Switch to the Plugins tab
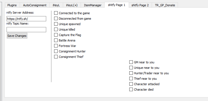This screenshot has width=208, height=101. [x=12, y=5]
